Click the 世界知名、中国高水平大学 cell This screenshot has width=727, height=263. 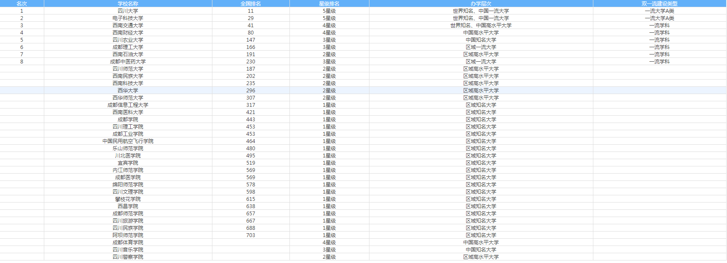481,26
